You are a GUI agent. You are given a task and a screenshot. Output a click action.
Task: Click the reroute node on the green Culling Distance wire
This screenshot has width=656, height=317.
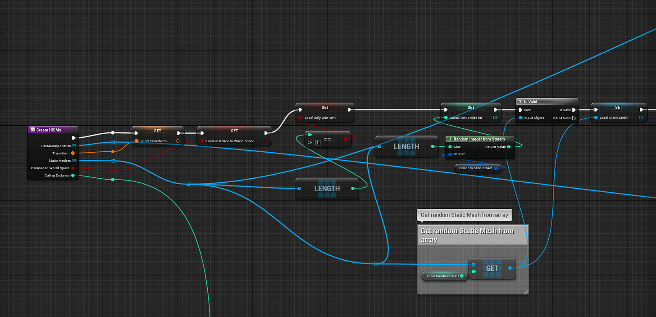click(x=113, y=180)
